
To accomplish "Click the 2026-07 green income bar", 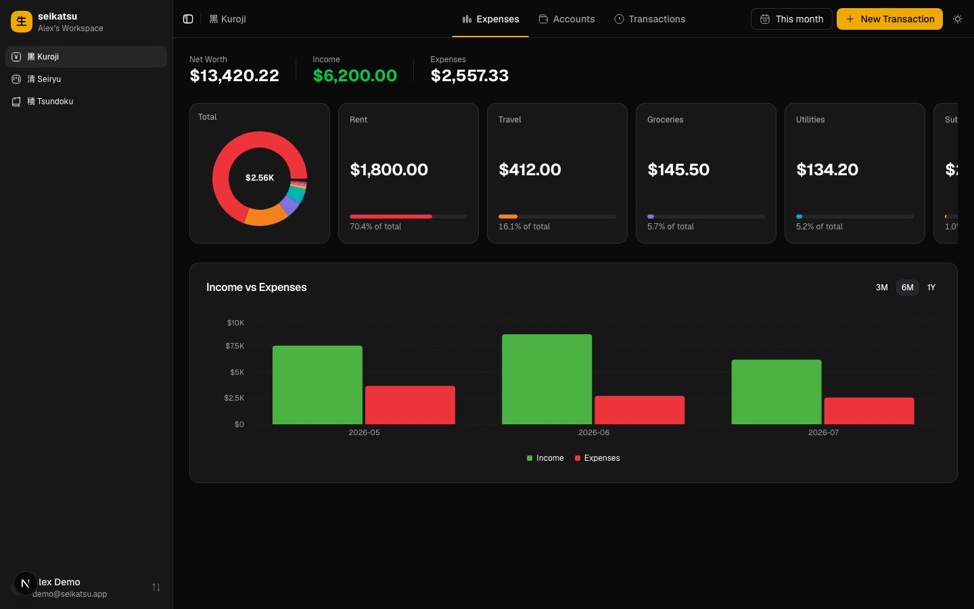I will click(776, 392).
